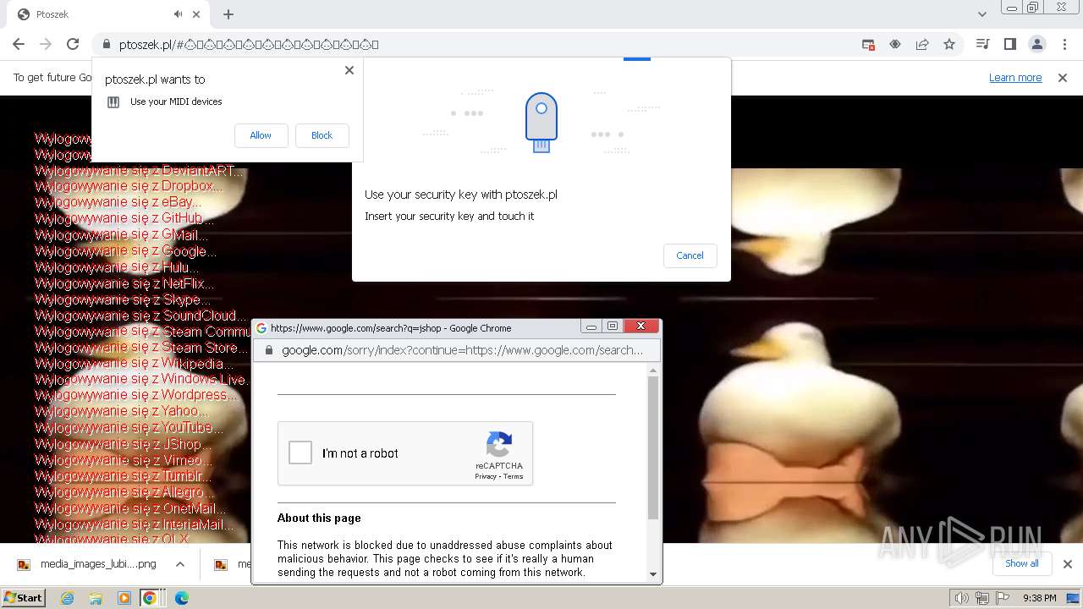Open the Chrome profile avatar
This screenshot has height=609, width=1083.
pyautogui.click(x=1037, y=44)
